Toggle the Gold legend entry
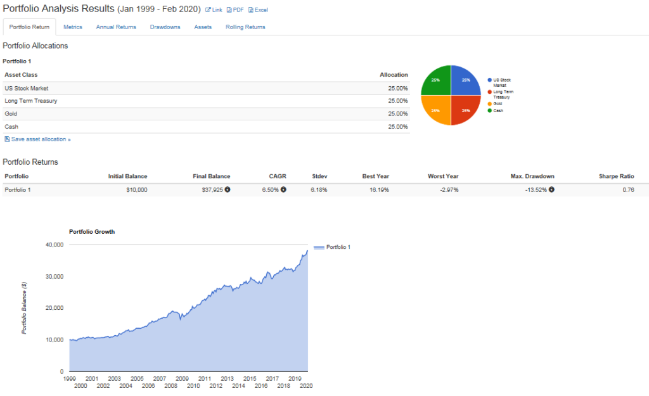 (x=488, y=104)
